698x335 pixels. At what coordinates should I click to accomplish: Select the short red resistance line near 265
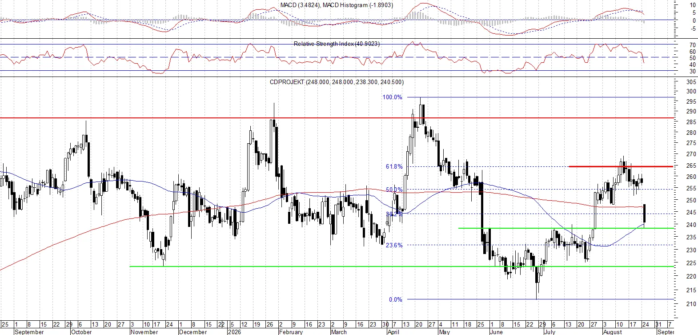621,166
